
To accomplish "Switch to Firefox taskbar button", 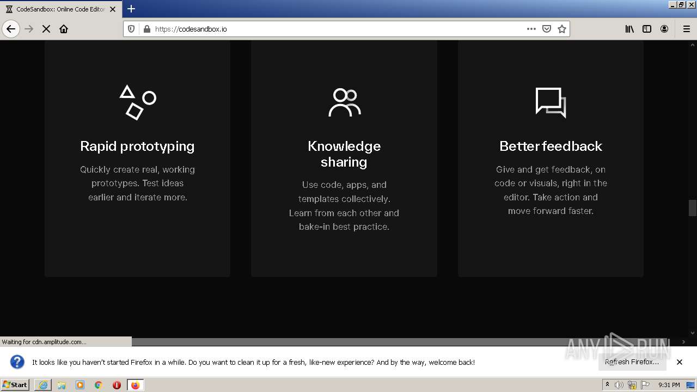I will coord(135,385).
